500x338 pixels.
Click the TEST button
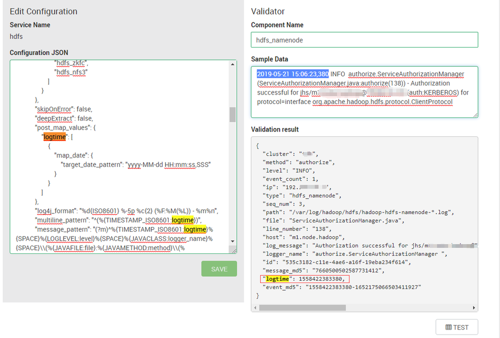click(x=456, y=326)
